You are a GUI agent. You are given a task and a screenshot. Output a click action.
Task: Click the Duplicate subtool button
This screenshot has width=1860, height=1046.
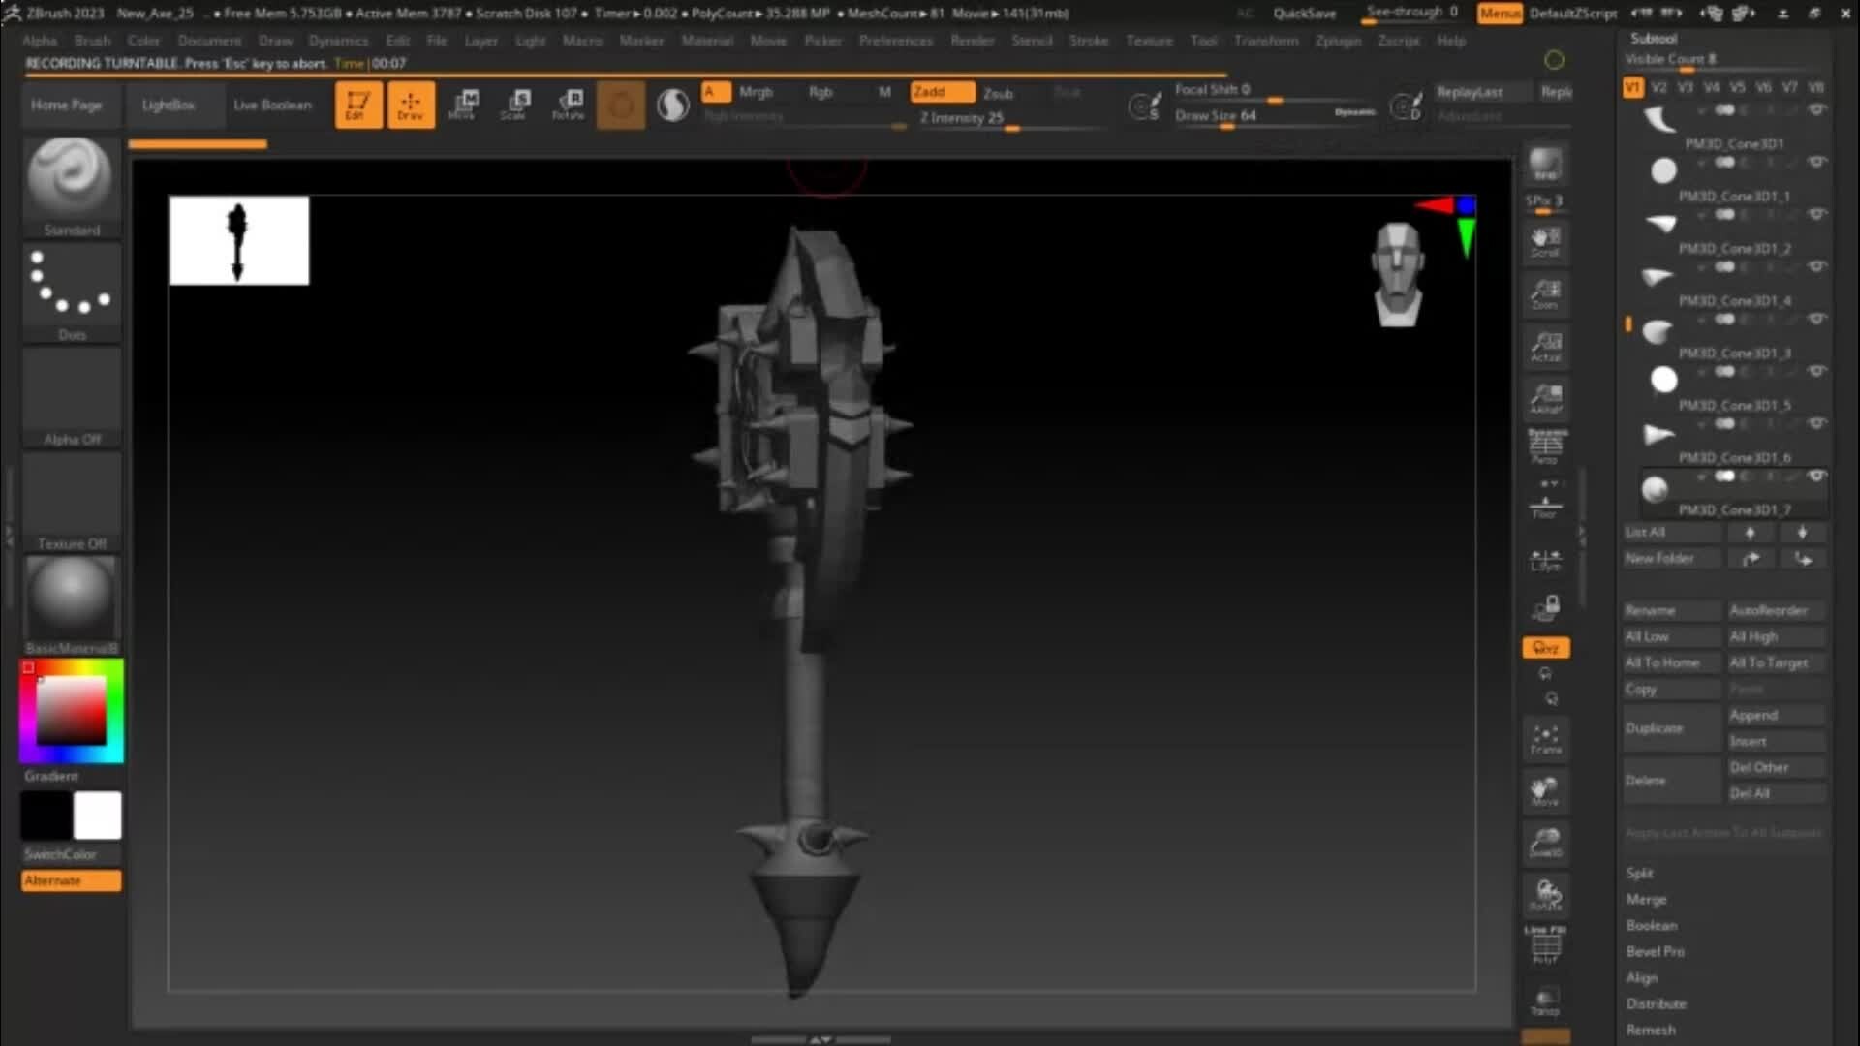coord(1655,727)
